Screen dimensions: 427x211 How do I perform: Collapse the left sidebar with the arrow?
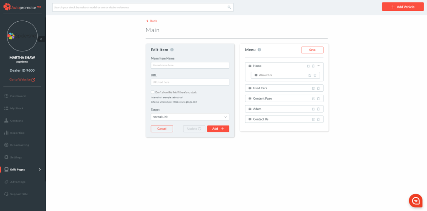41,39
